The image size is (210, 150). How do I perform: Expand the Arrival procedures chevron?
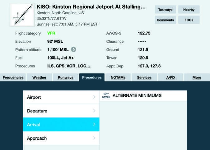point(94,124)
